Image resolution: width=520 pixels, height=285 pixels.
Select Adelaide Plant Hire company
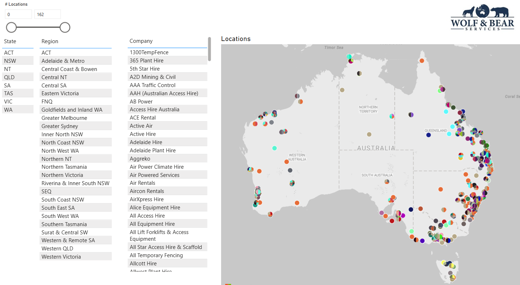[168, 151]
